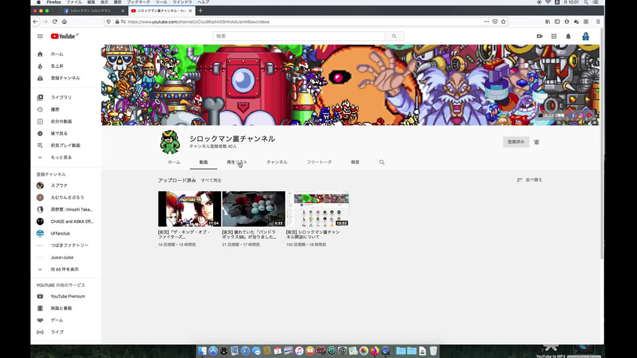Open the パンドラボックス5S video thumbnail
Image resolution: width=637 pixels, height=358 pixels.
point(253,209)
